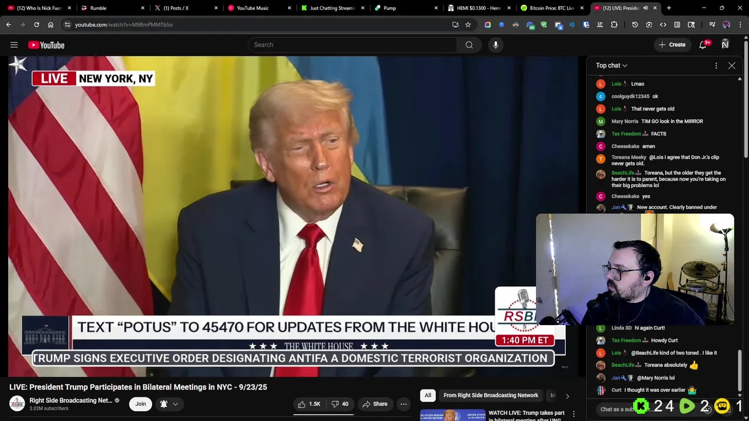
Task: Click the live video player
Action: [x=294, y=216]
